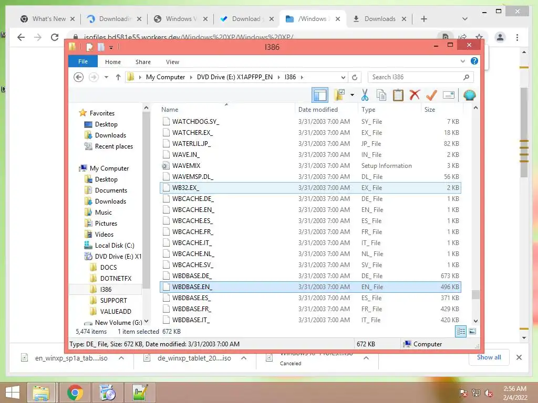The image size is (538, 403).
Task: Open the Home ribbon tab
Action: (113, 62)
